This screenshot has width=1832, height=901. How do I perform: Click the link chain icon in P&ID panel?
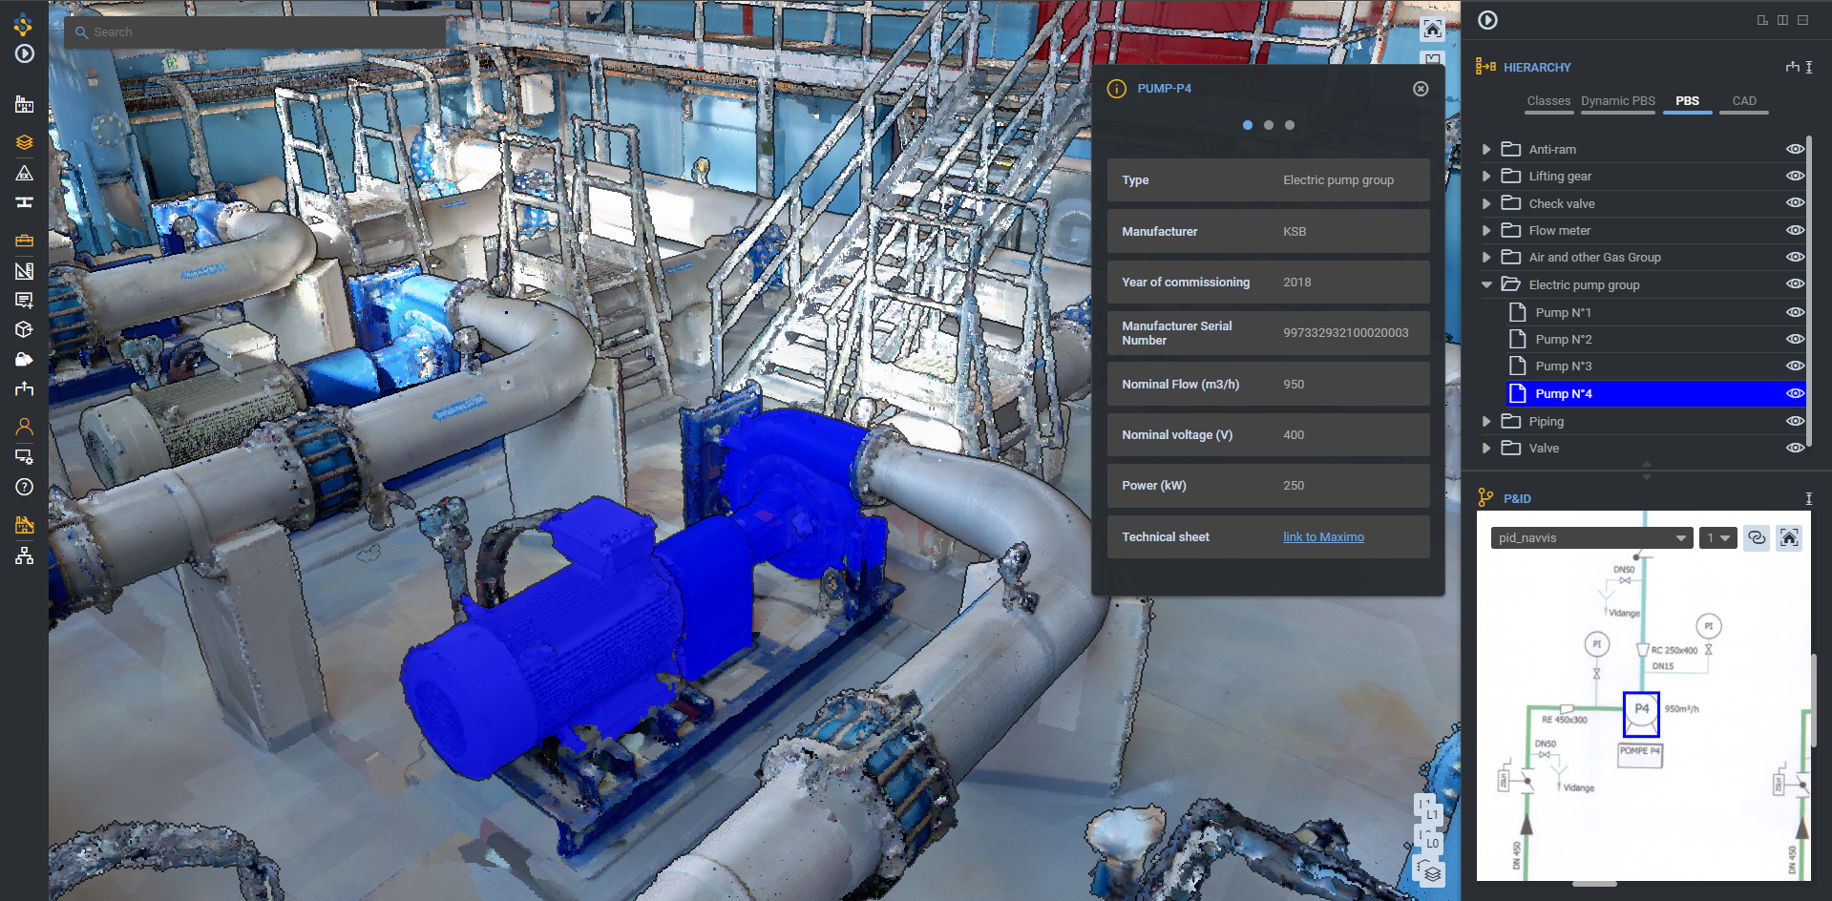point(1757,537)
